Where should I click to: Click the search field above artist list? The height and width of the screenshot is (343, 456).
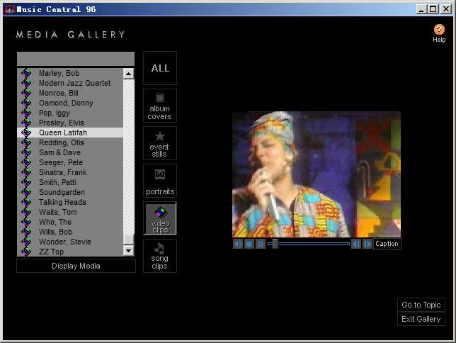pyautogui.click(x=76, y=59)
